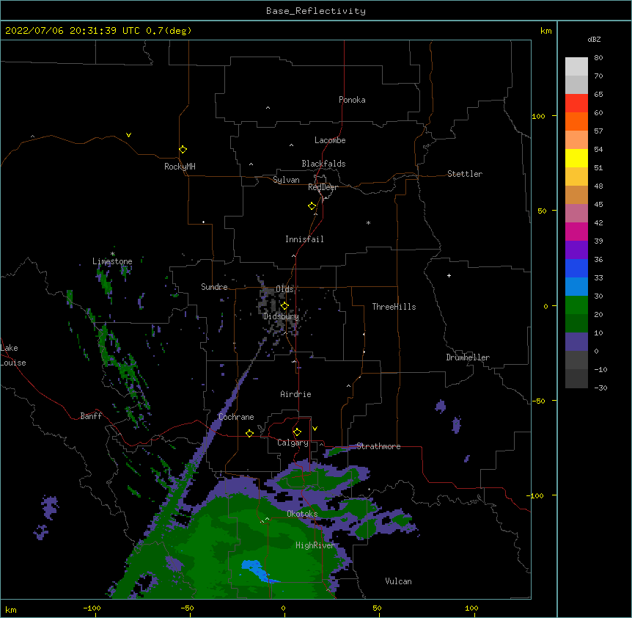This screenshot has height=618, width=632.
Task: Click the 80 dBZ legend value
Action: point(598,58)
